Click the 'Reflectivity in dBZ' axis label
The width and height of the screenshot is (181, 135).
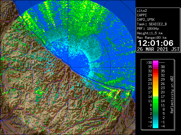pos(172,94)
